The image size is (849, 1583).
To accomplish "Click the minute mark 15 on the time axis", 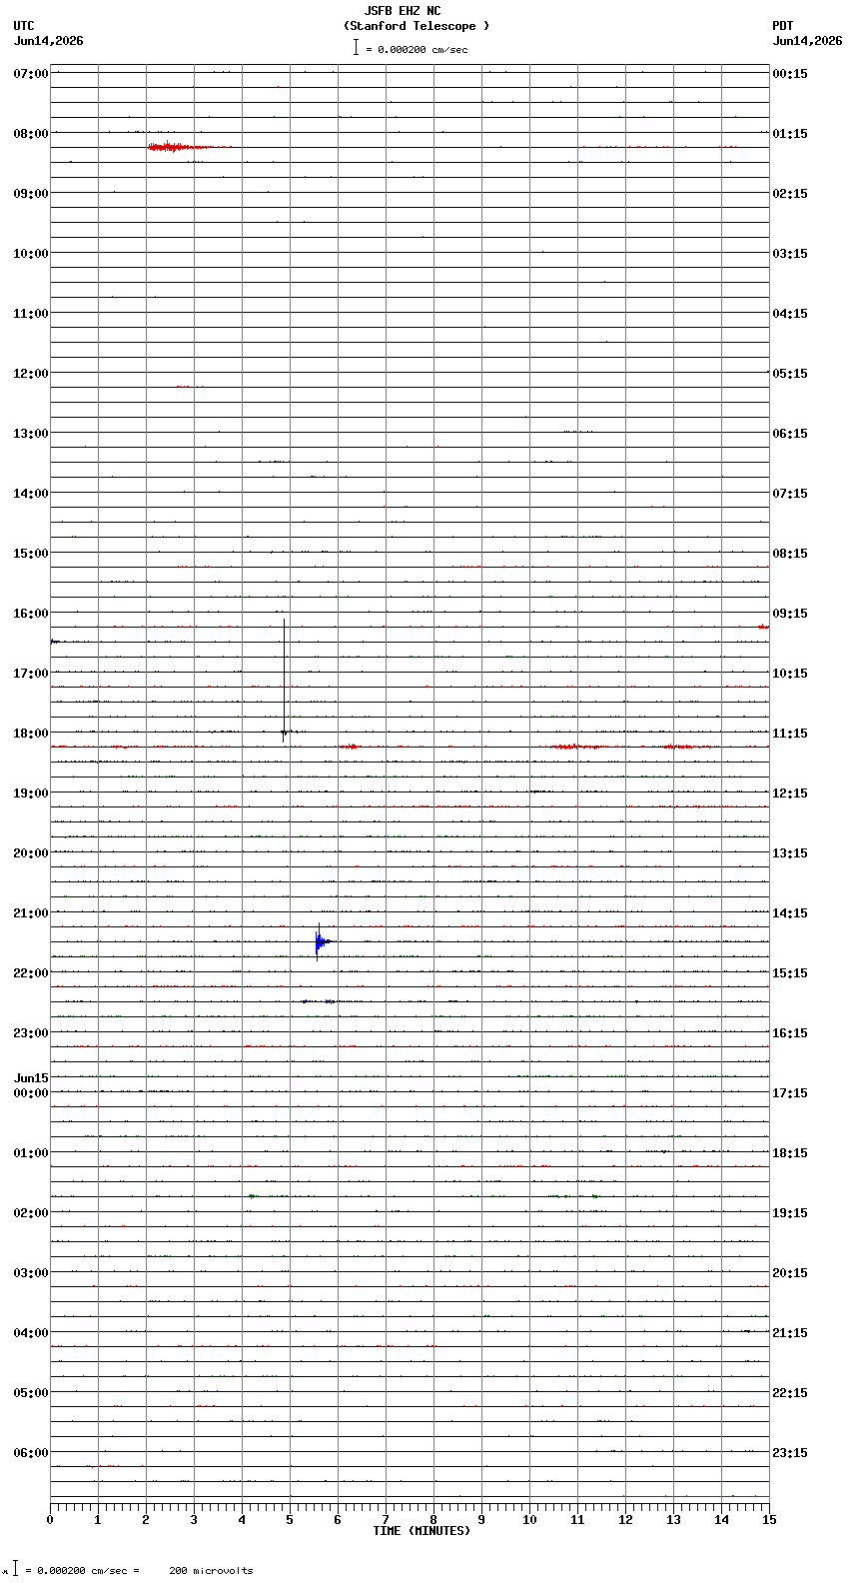I will 769,1520.
